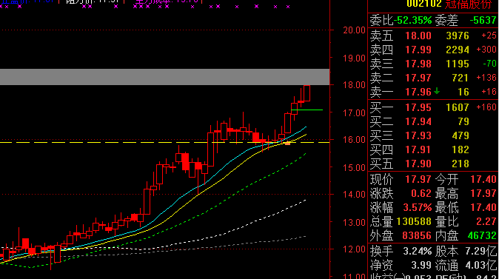Select the tall latest candlestick near 18.00
Image resolution: width=499 pixels, height=279 pixels.
(307, 93)
